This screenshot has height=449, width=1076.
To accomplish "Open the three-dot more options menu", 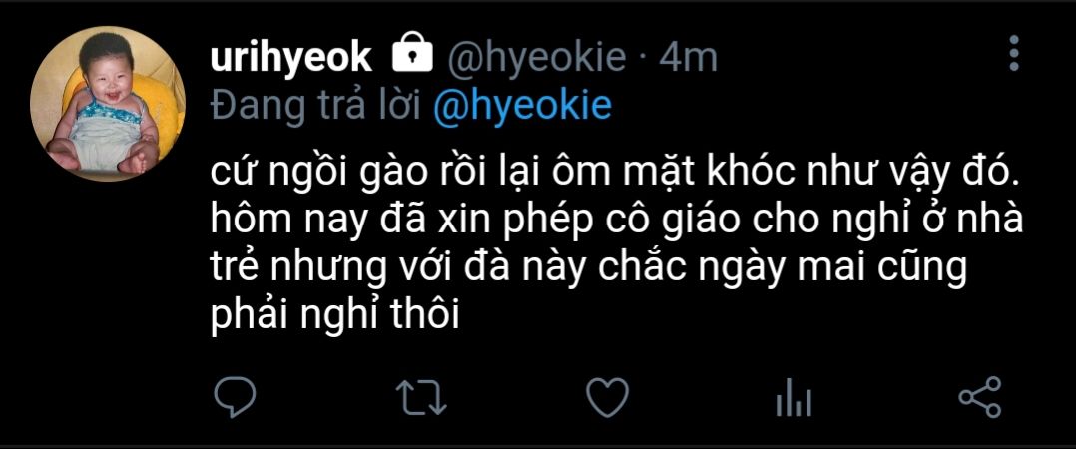I will click(1014, 54).
